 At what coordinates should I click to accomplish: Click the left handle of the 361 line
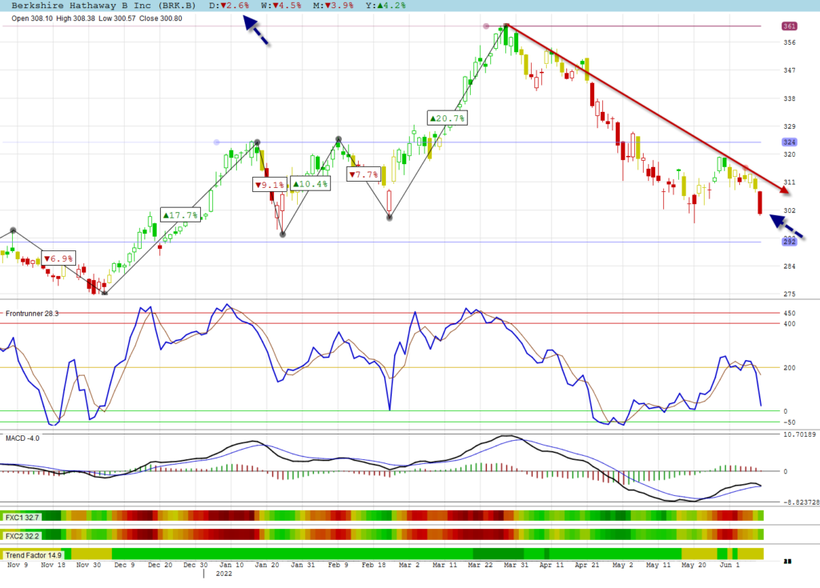[486, 26]
